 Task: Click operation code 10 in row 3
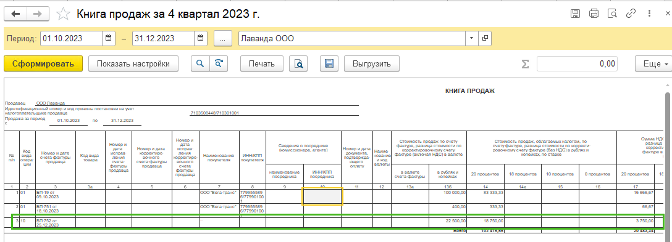(x=27, y=223)
